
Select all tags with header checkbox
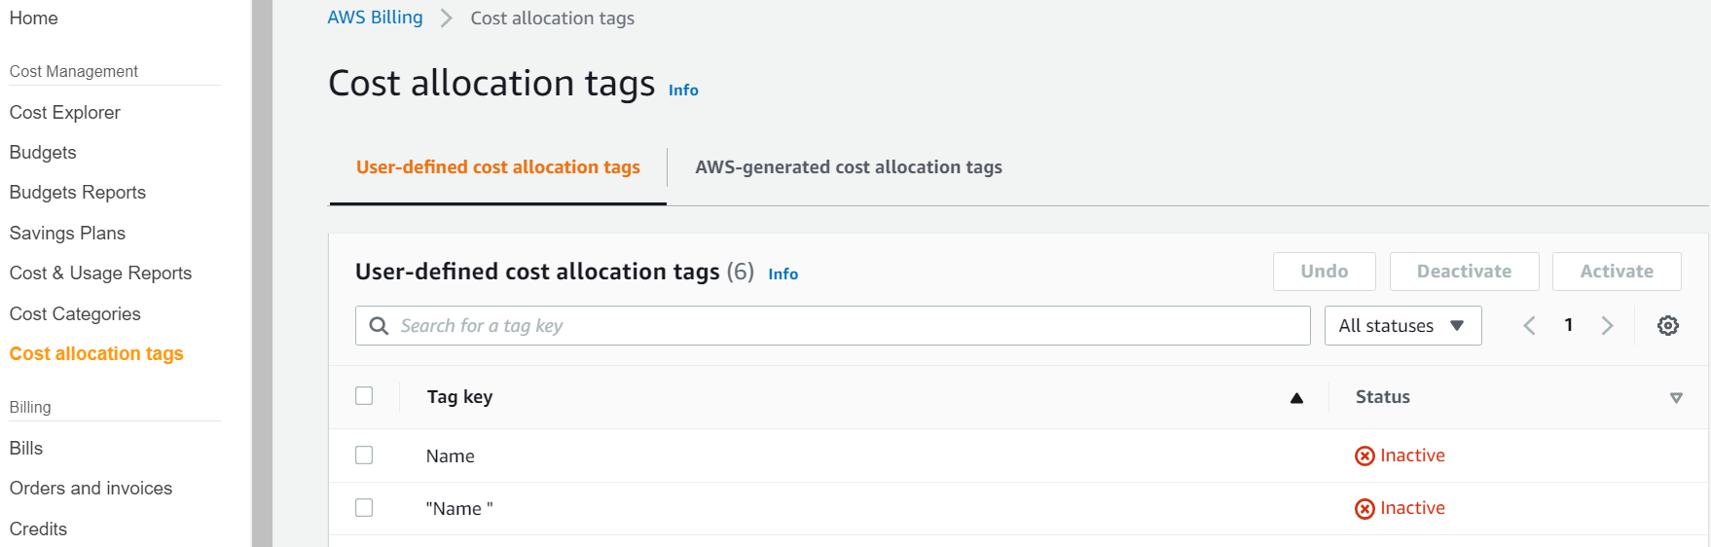point(364,396)
